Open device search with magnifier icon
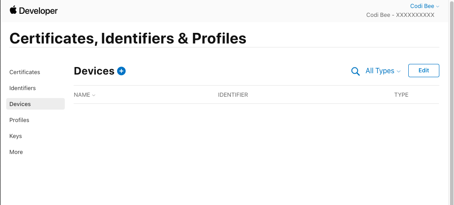This screenshot has width=454, height=205. (355, 71)
